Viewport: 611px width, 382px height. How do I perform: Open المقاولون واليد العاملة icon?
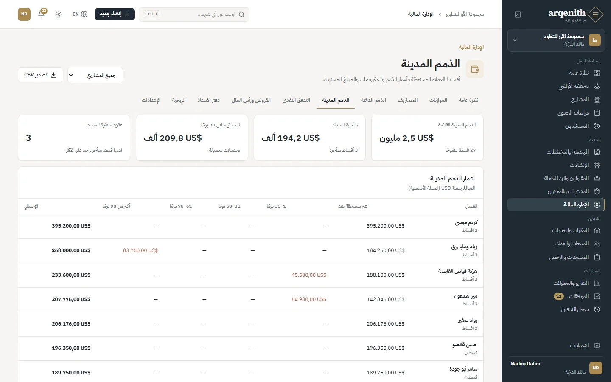tap(597, 178)
